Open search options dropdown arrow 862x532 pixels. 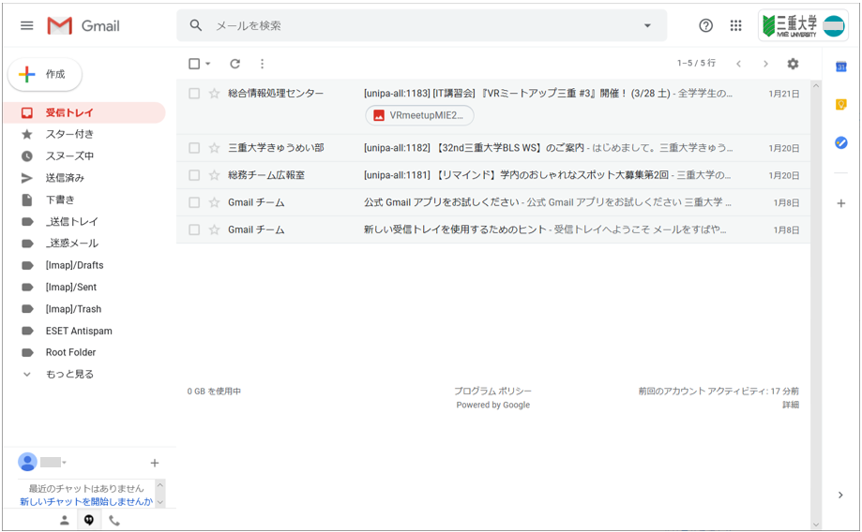point(647,25)
